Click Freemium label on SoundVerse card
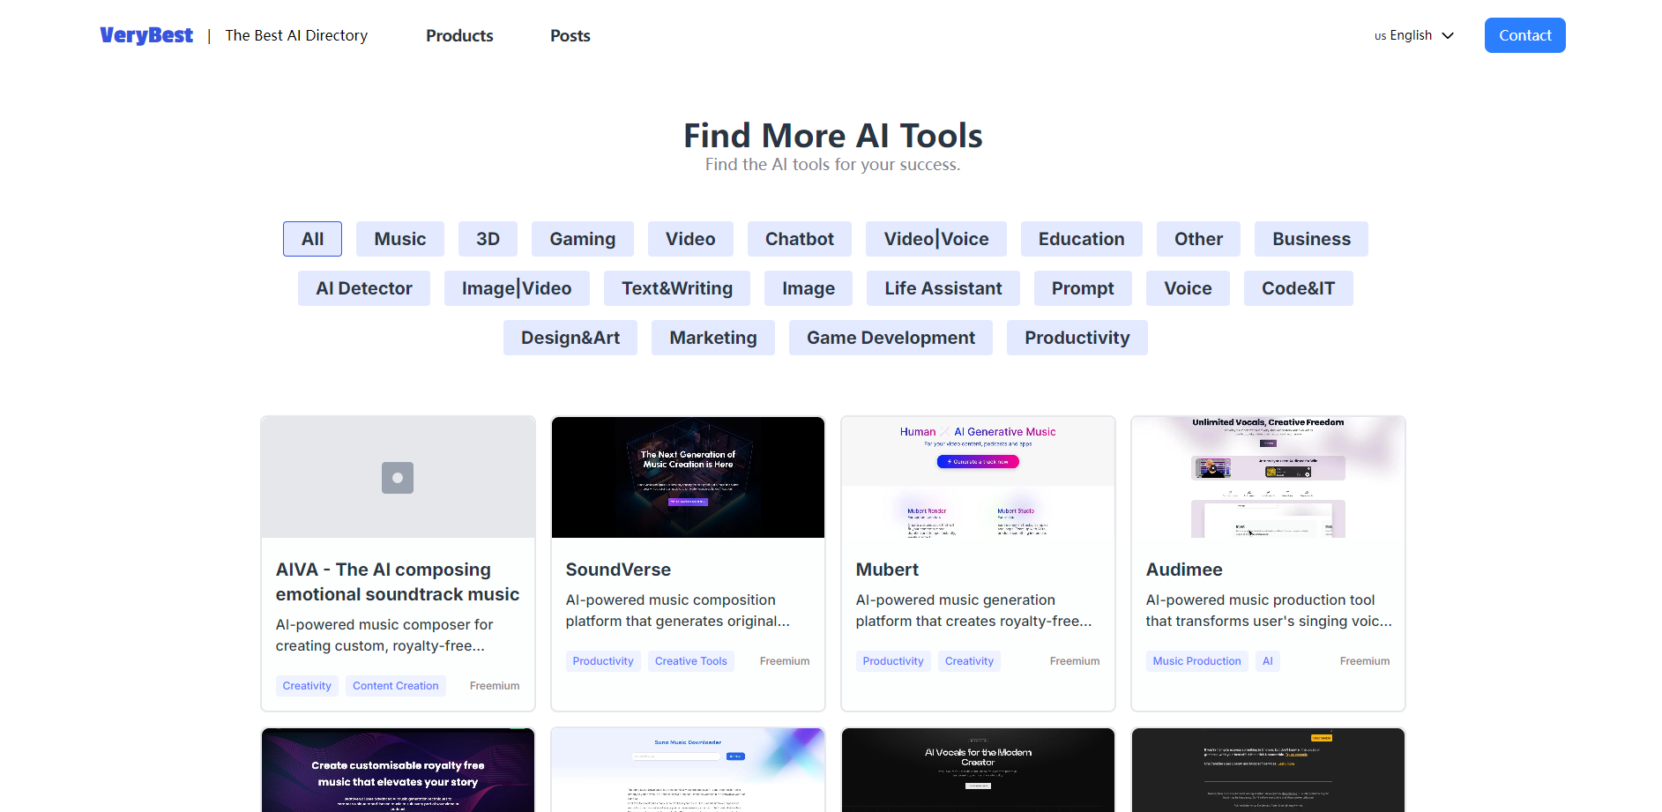The height and width of the screenshot is (812, 1662). tap(785, 661)
